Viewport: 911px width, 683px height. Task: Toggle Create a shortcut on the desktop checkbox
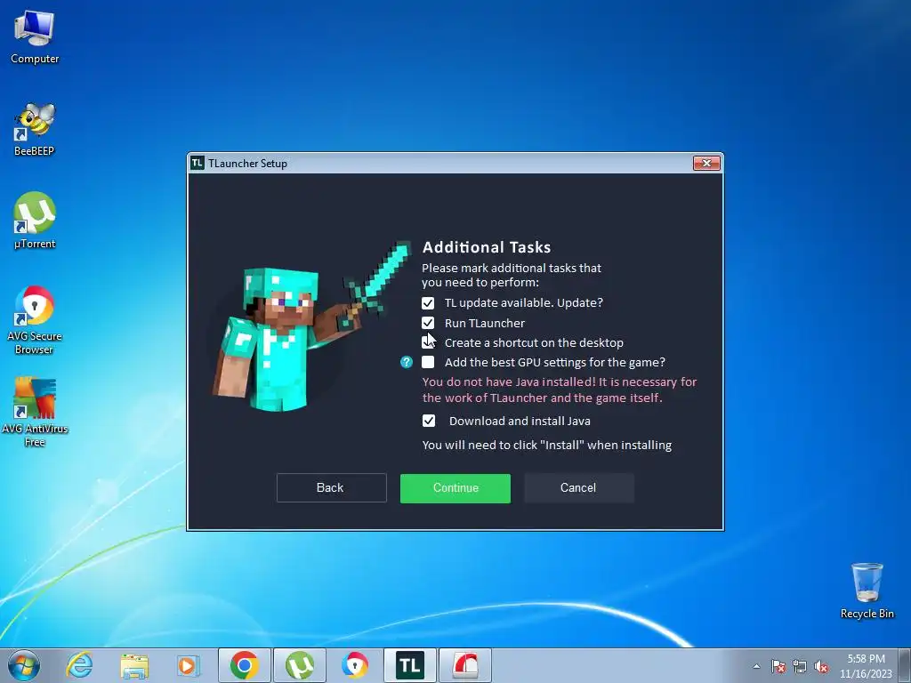click(428, 342)
